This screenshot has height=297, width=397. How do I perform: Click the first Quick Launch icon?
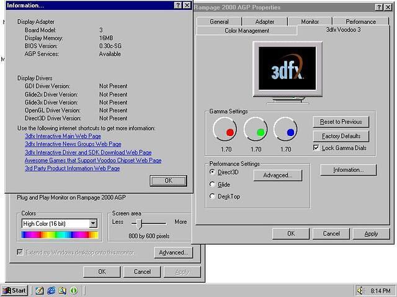click(39, 290)
